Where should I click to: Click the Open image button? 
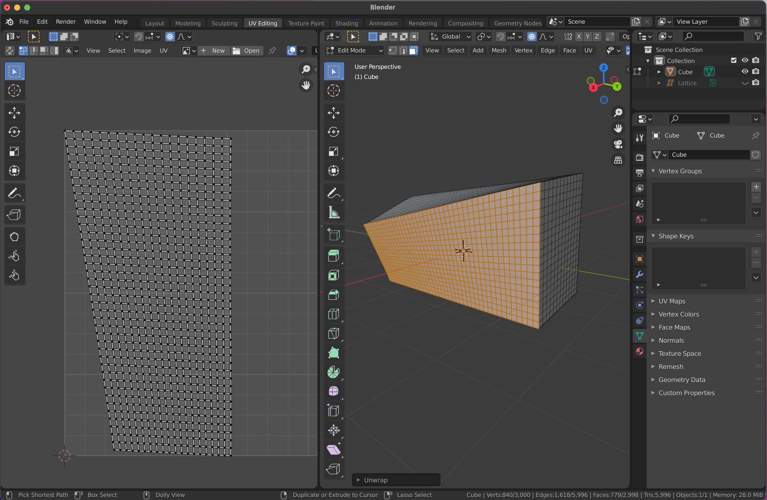point(247,51)
